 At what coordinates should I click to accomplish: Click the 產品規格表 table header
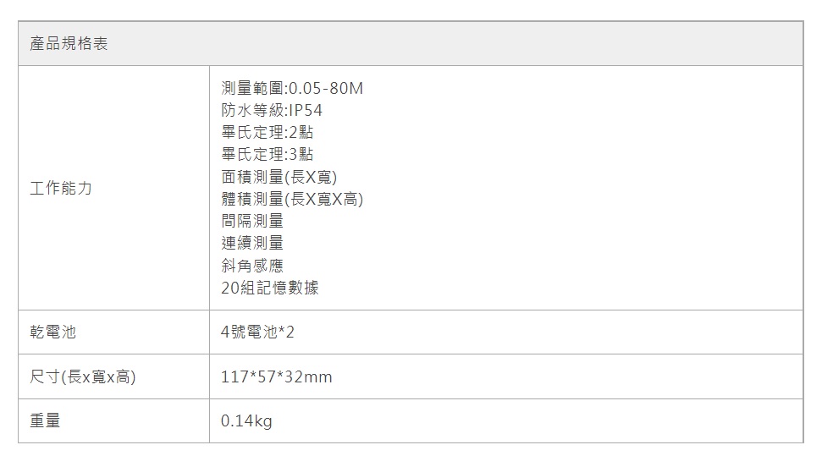[69, 44]
